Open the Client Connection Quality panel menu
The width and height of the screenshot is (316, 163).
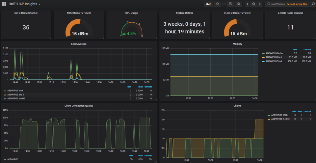coord(79,105)
